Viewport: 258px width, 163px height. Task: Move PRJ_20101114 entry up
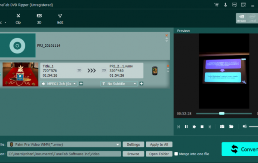pyautogui.click(x=167, y=38)
